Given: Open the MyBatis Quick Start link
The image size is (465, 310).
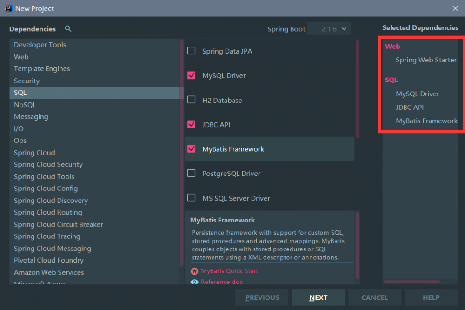Looking at the screenshot, I should pos(229,271).
